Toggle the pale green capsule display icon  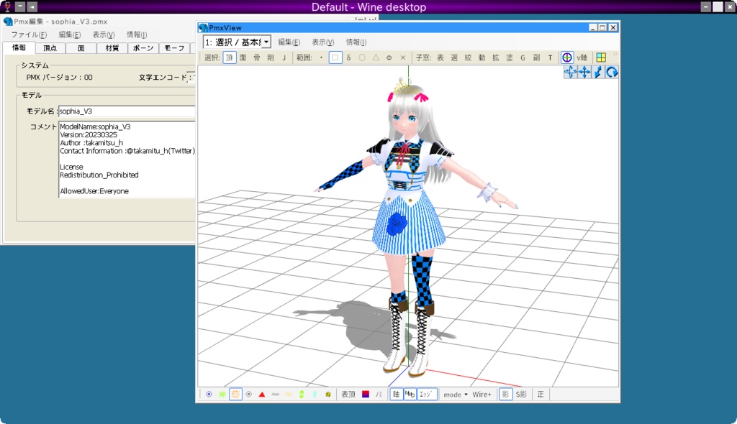coord(315,395)
